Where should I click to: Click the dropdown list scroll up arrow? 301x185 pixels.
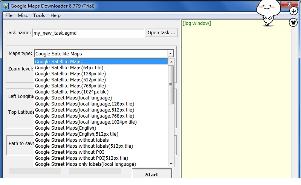(171, 62)
